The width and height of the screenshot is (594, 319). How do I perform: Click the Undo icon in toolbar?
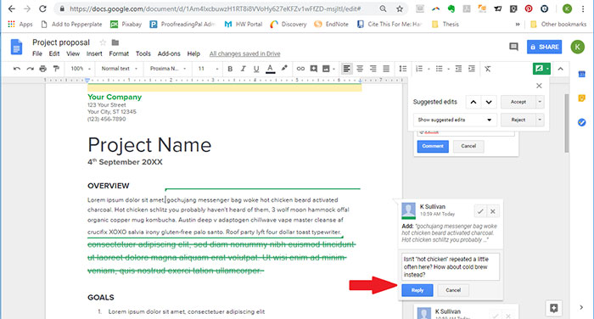[17, 69]
